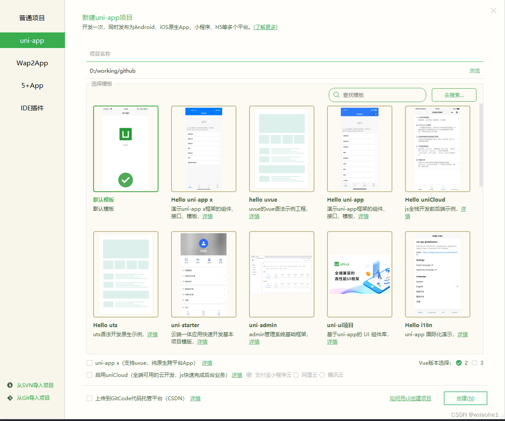Click the template list vertical scrollbar
The width and height of the screenshot is (505, 421).
tap(481, 145)
